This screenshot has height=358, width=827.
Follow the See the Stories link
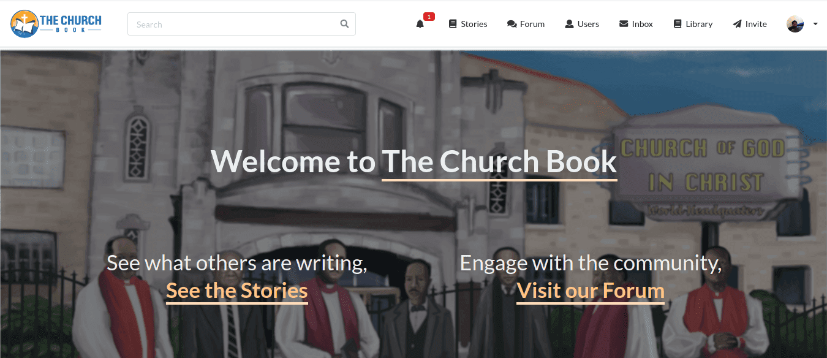[x=237, y=291]
